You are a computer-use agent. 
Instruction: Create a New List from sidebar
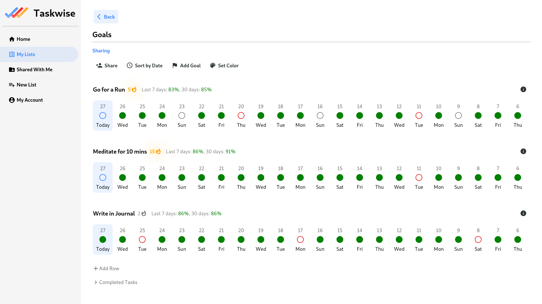pyautogui.click(x=27, y=85)
